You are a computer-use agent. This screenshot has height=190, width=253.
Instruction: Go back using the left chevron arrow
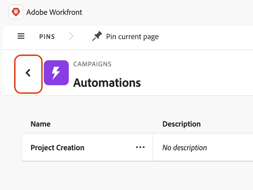(28, 73)
